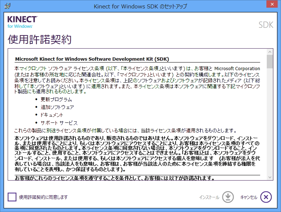Click the line beginning これらの製品に別途ライセンス

pyautogui.click(x=126, y=130)
